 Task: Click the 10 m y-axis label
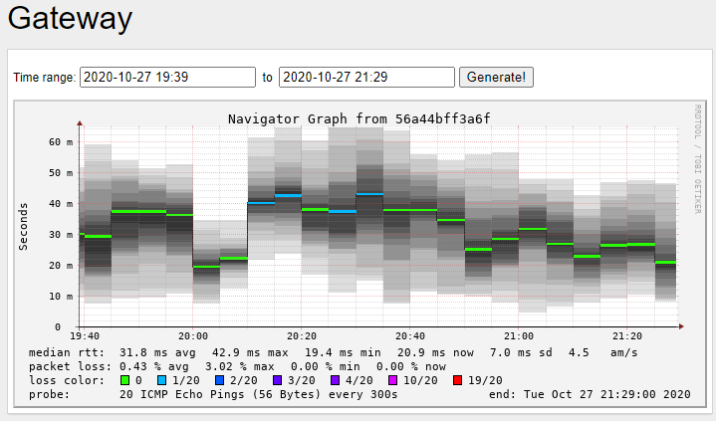[61, 297]
